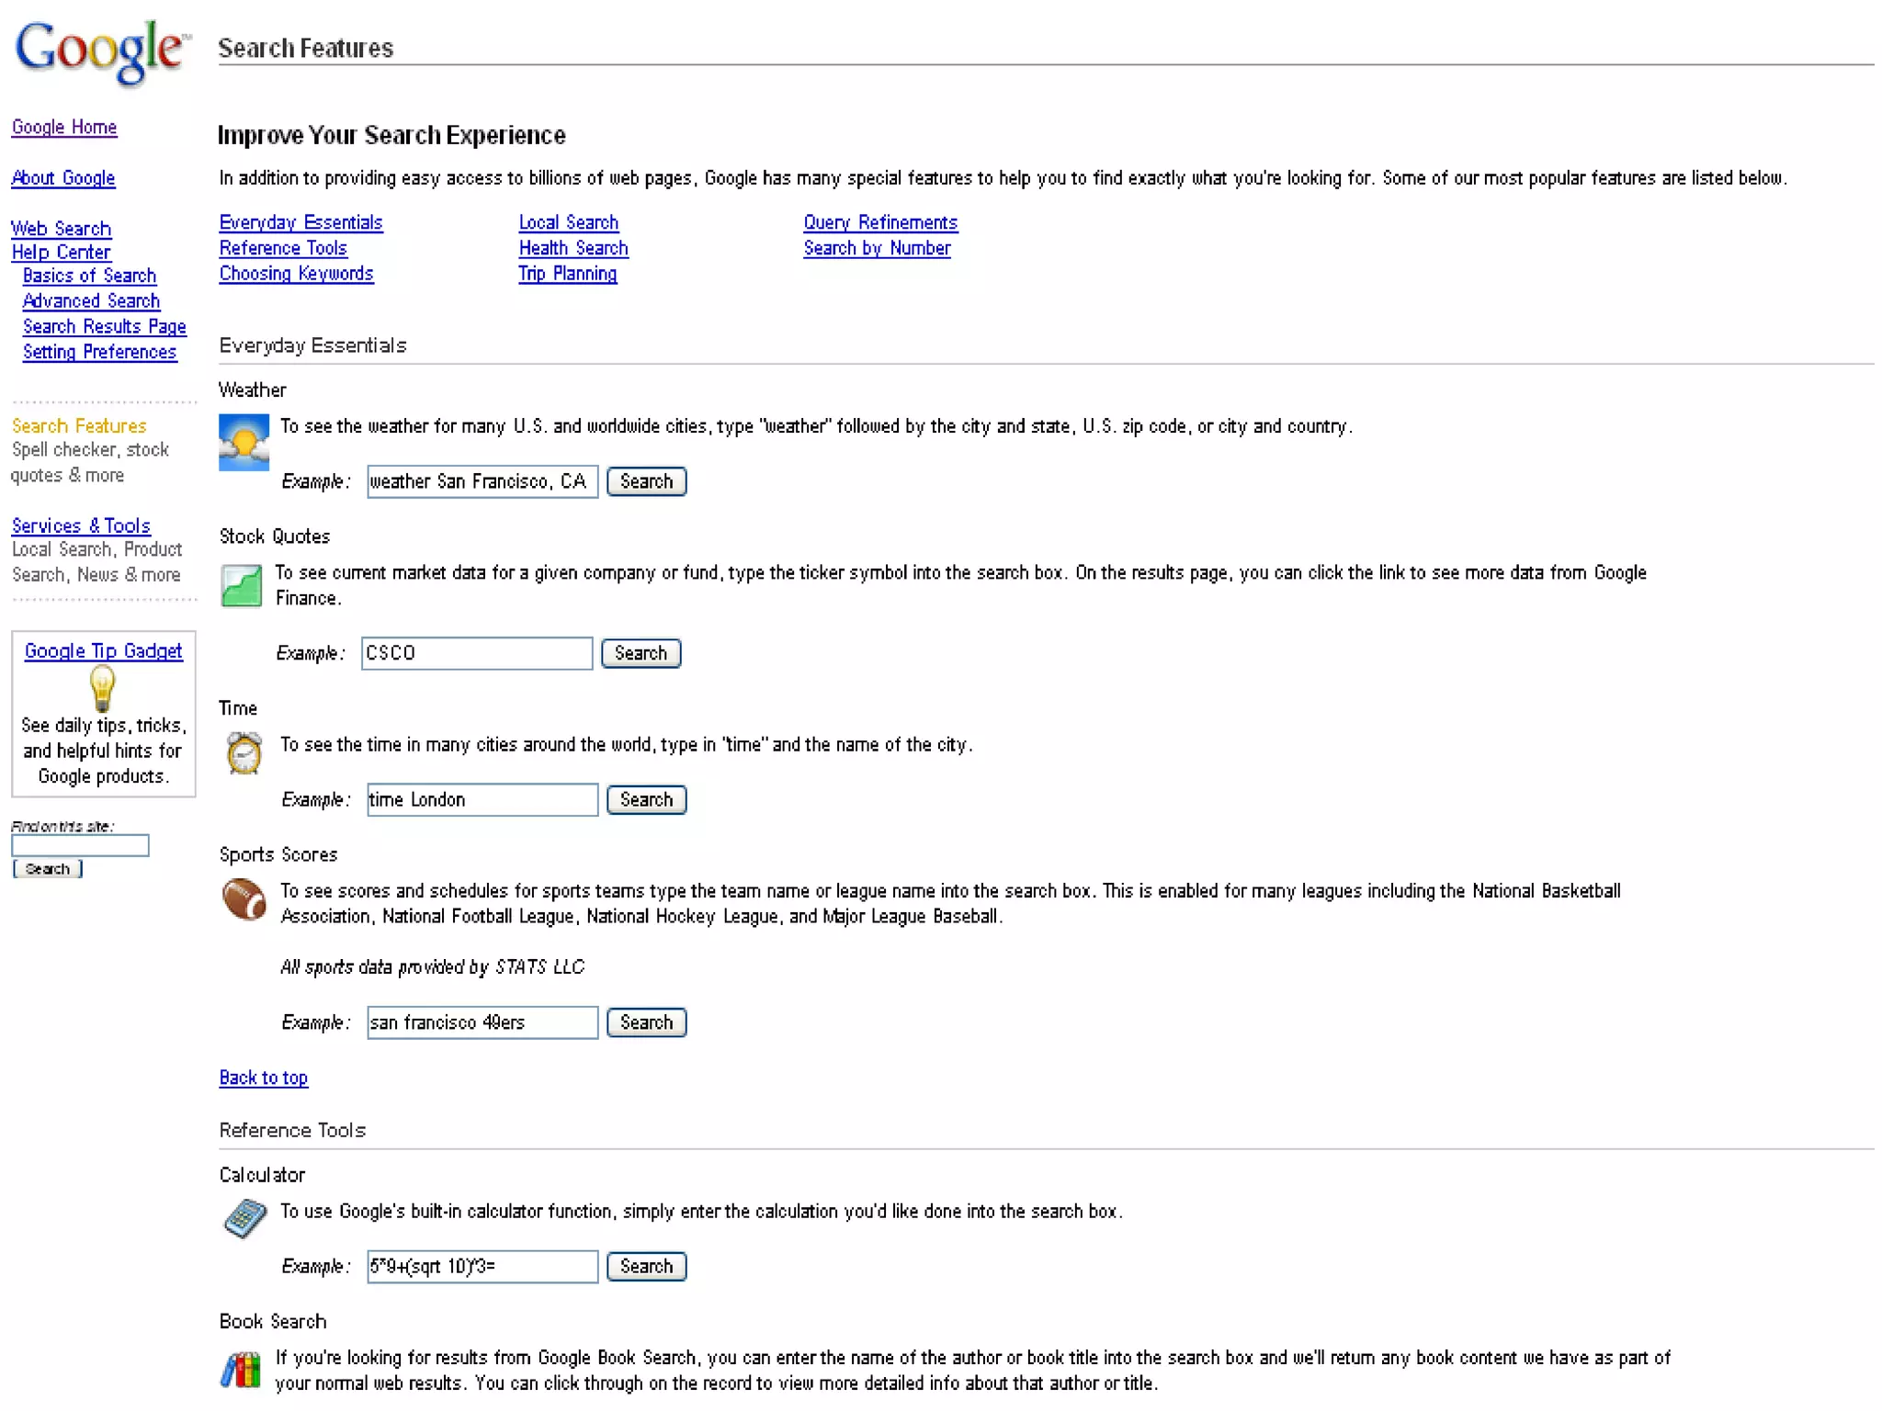Image resolution: width=1882 pixels, height=1411 pixels.
Task: Click Search beside time London field
Action: [x=646, y=799]
